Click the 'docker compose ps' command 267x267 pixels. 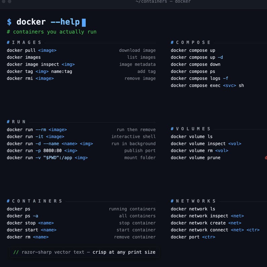(x=193, y=72)
